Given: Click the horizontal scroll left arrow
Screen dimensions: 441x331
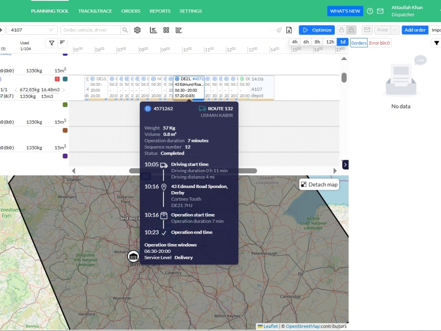Looking at the screenshot, I should [x=74, y=170].
